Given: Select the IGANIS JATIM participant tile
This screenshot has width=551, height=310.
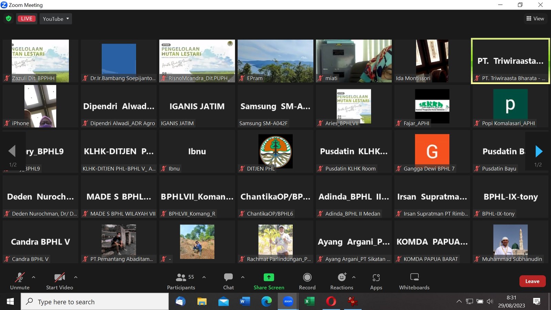Looking at the screenshot, I should coord(197,106).
